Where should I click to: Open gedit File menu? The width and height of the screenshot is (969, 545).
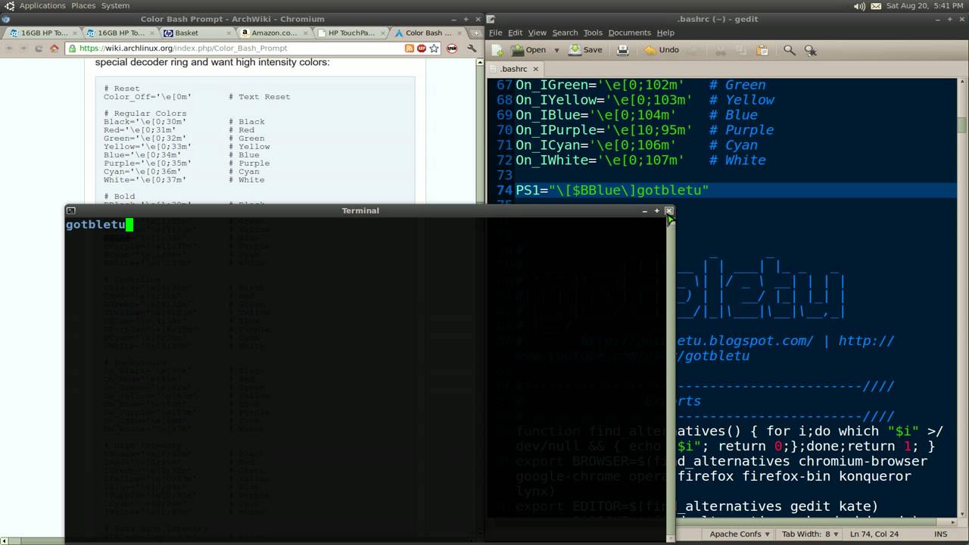[496, 33]
